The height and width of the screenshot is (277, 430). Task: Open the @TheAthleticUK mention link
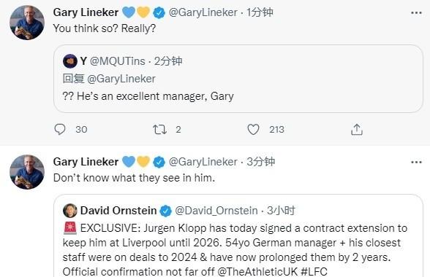click(257, 271)
